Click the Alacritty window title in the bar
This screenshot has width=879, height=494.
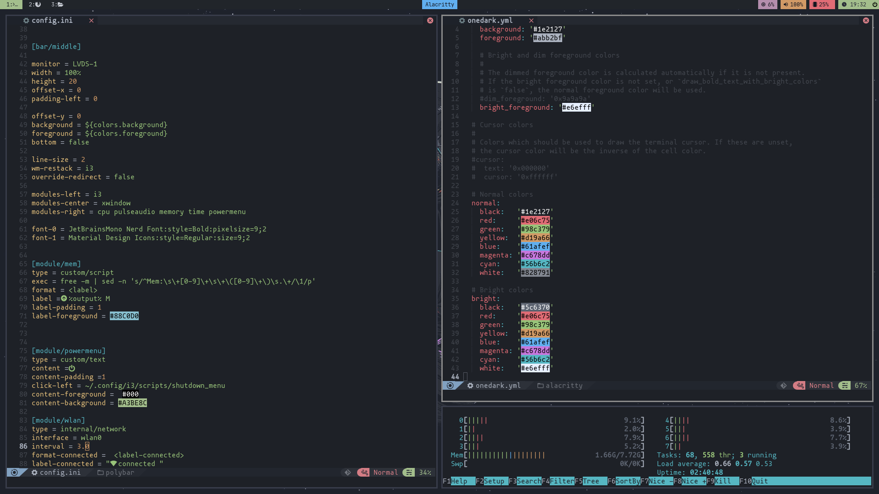[x=439, y=5]
